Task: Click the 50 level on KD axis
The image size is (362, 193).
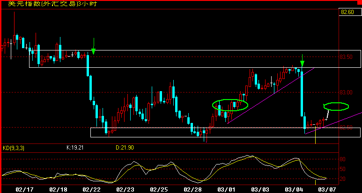Action: [x=342, y=169]
